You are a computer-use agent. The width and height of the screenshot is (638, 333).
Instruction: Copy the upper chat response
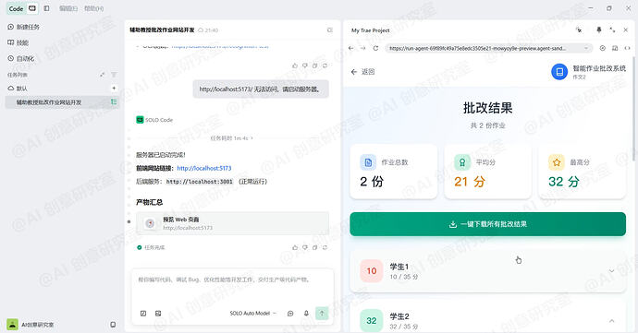tap(314, 65)
